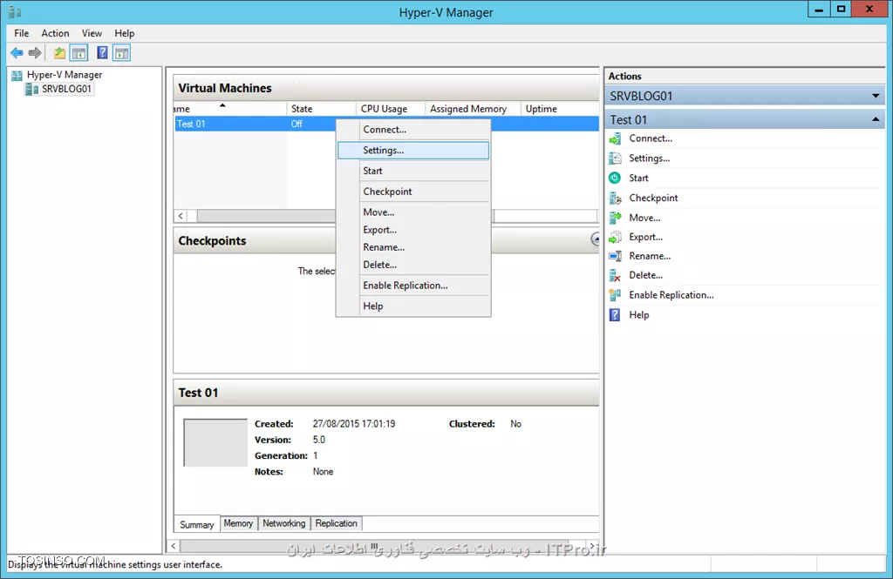Choose Help in the context menu
The height and width of the screenshot is (579, 893).
coord(412,306)
